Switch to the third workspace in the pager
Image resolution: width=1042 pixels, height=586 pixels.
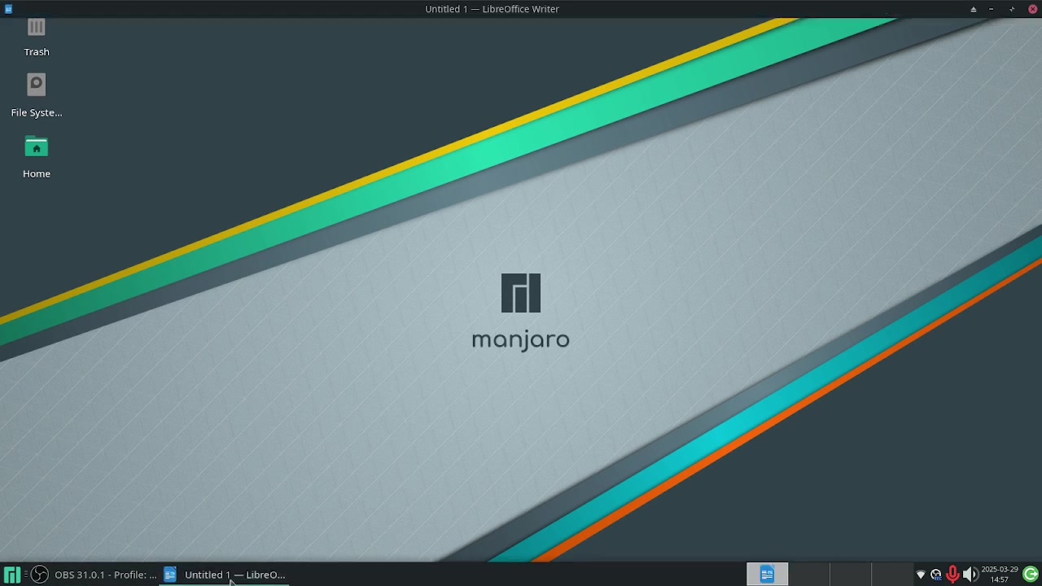click(x=850, y=575)
